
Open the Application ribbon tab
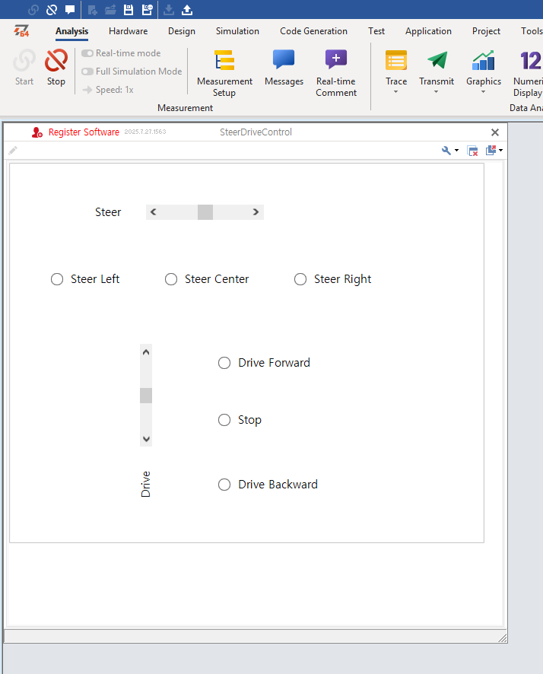coord(428,31)
